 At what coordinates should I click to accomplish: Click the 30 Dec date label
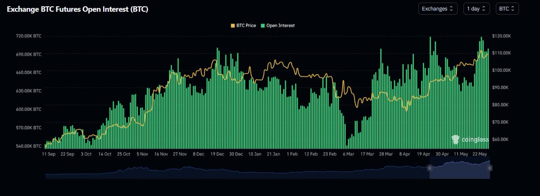[236, 154]
